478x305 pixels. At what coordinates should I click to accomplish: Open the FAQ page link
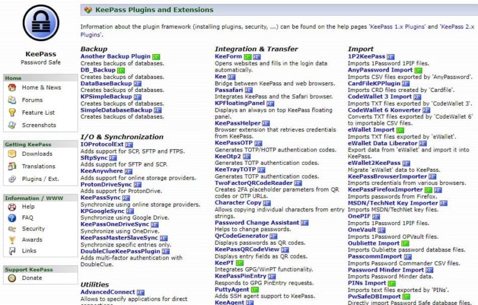point(27,218)
